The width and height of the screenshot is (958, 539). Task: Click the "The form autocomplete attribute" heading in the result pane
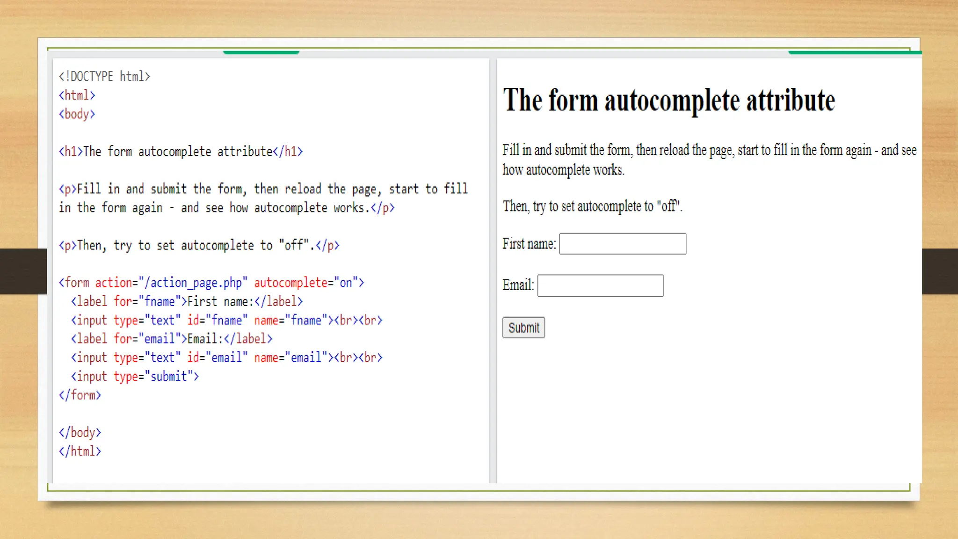tap(668, 100)
